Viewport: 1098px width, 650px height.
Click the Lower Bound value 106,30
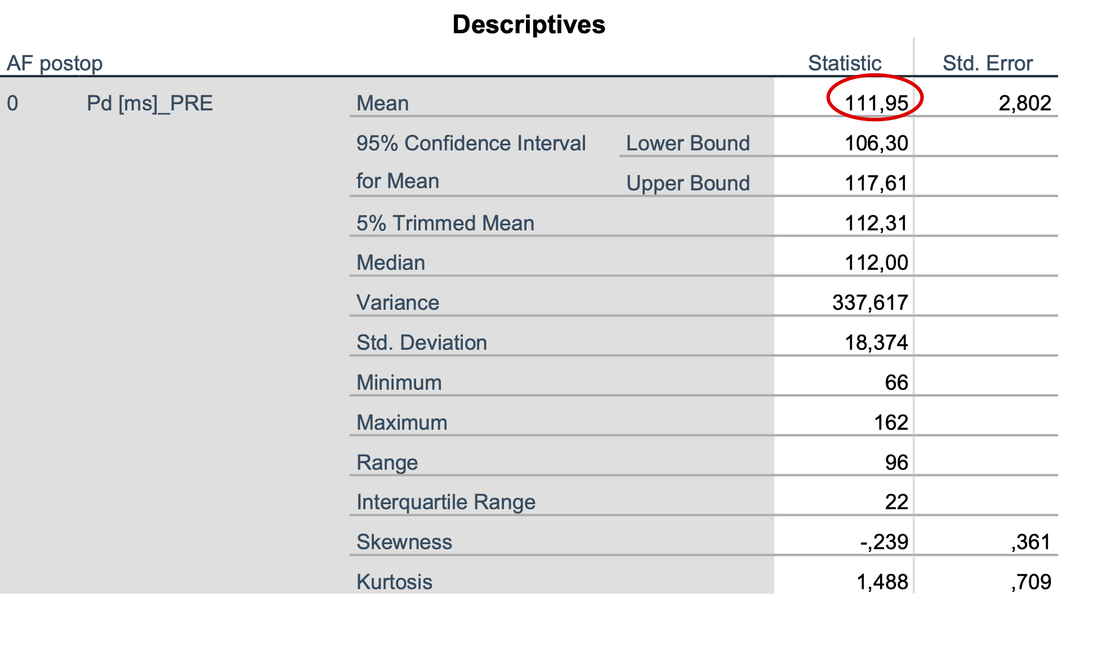[876, 143]
